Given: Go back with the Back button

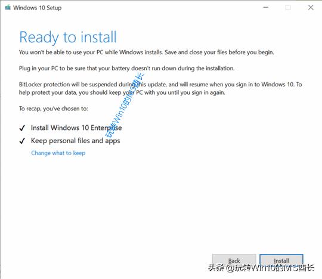Looking at the screenshot, I should click(x=234, y=261).
